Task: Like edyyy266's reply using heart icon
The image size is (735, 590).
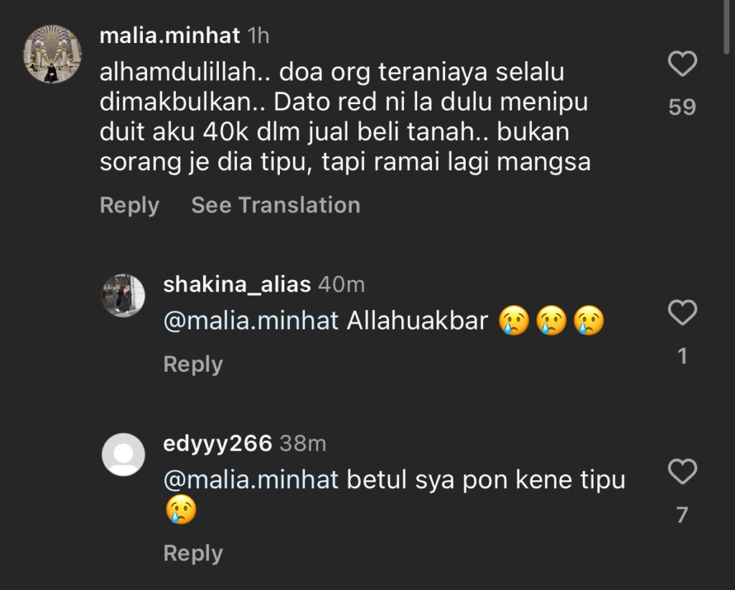Action: 682,471
